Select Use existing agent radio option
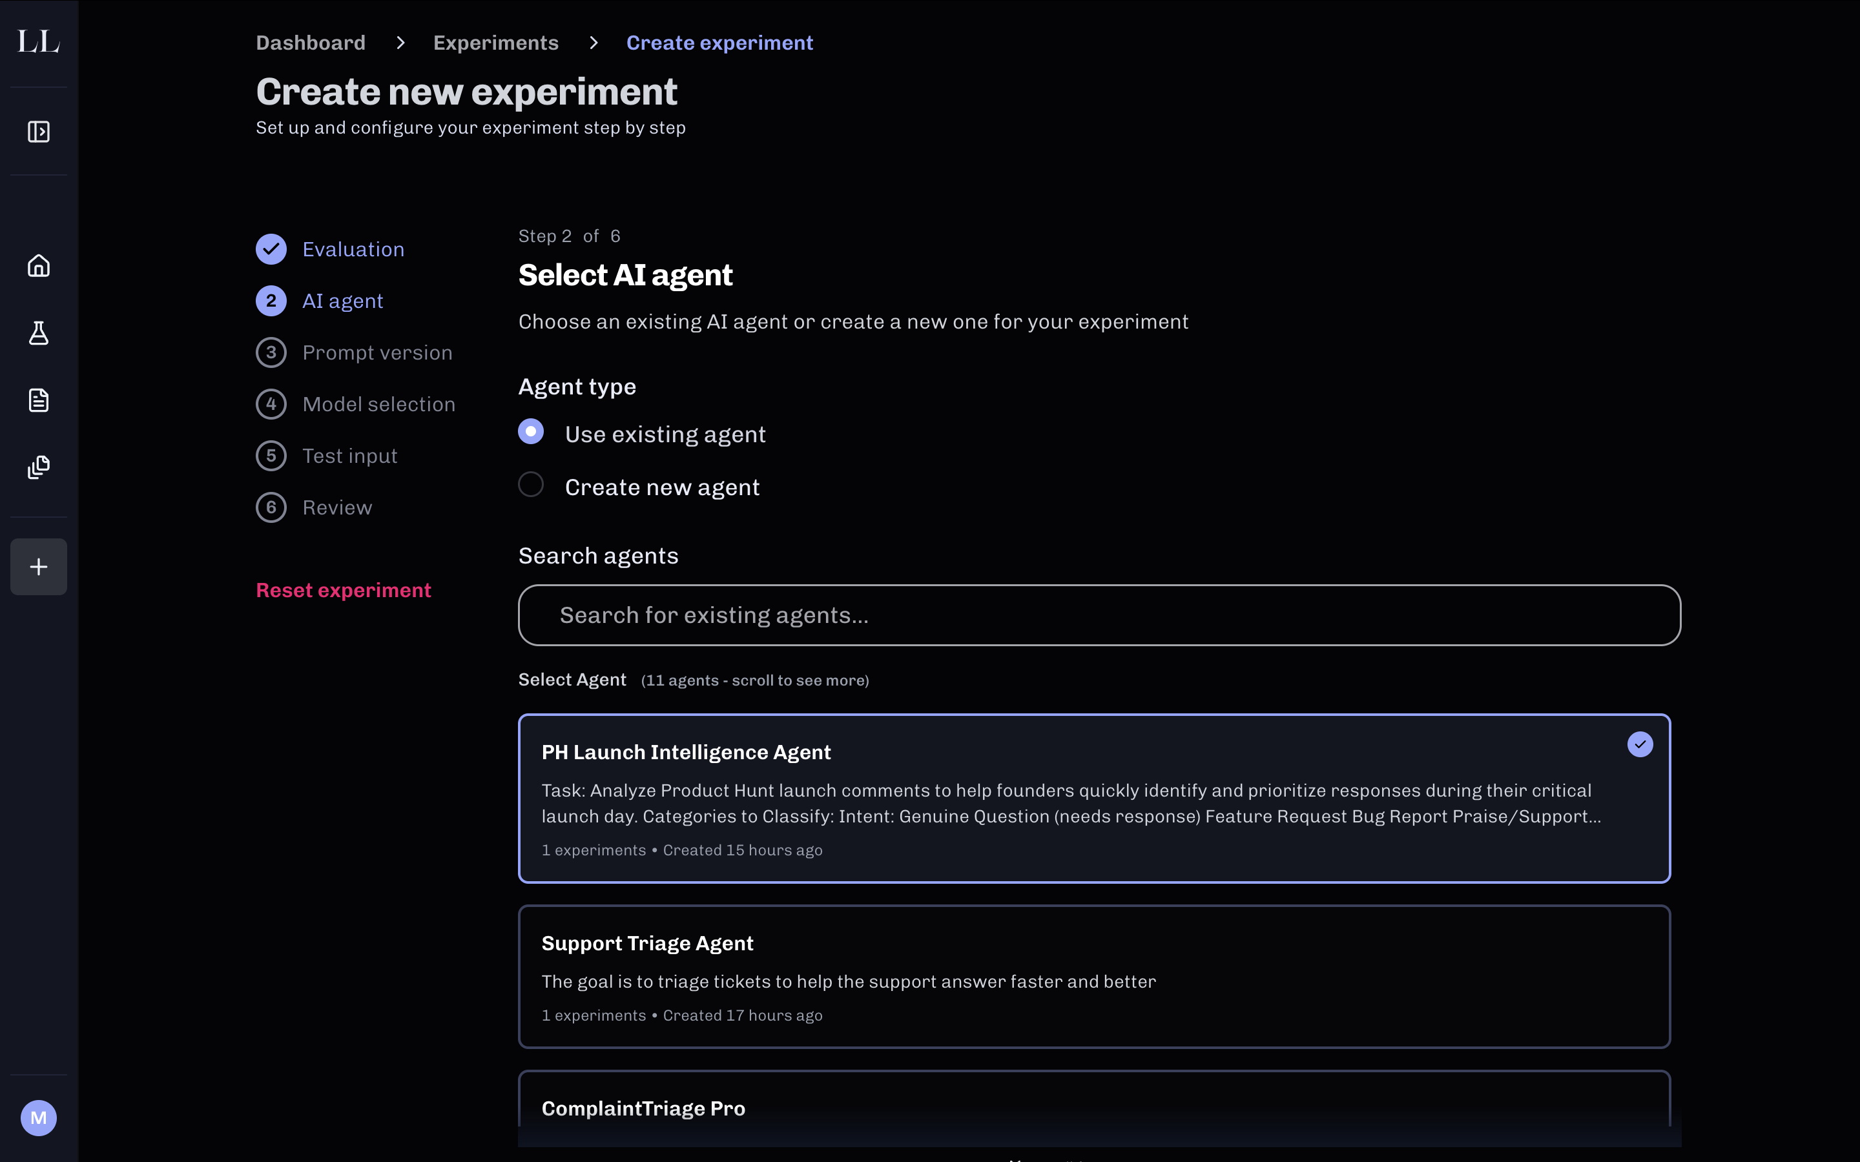Screen dimensions: 1860x1162 (531, 432)
